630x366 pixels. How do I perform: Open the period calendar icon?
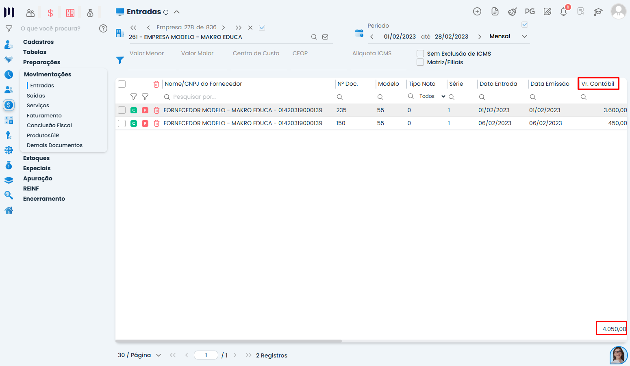359,33
